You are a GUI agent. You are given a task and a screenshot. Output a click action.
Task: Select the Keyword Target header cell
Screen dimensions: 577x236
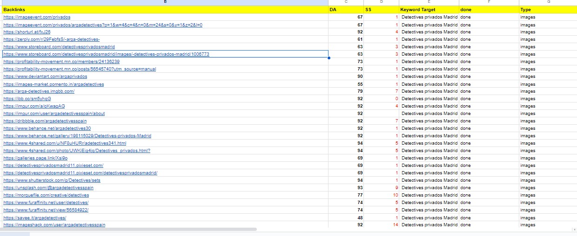click(x=429, y=10)
